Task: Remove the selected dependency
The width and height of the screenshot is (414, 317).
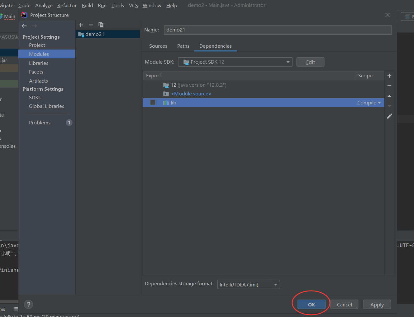Action: (389, 86)
